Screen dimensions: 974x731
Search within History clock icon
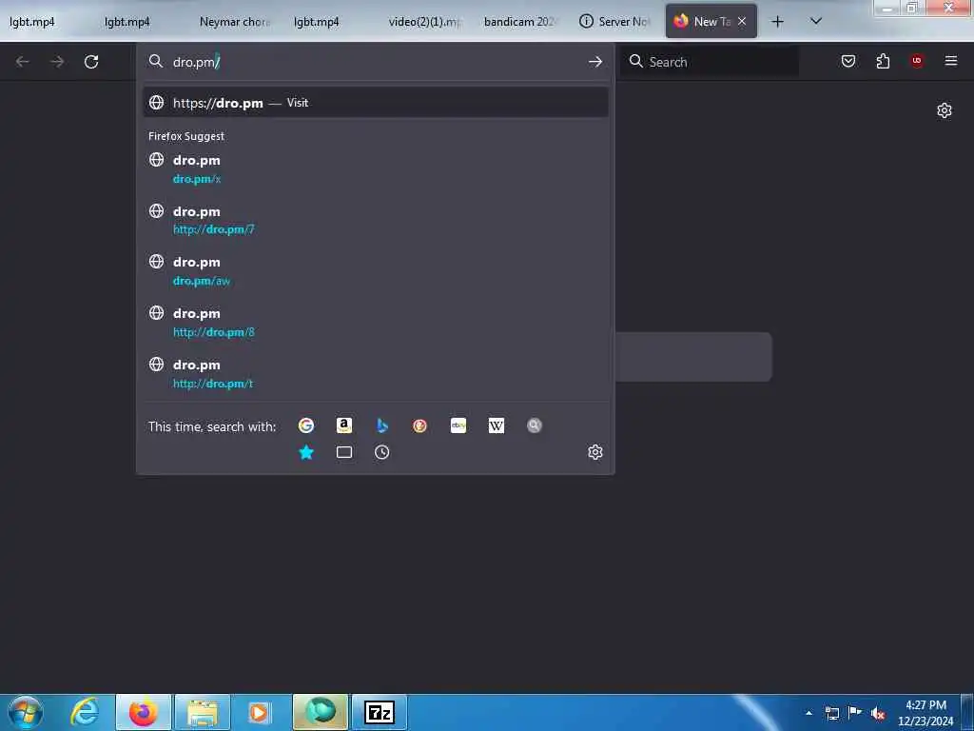pyautogui.click(x=382, y=452)
